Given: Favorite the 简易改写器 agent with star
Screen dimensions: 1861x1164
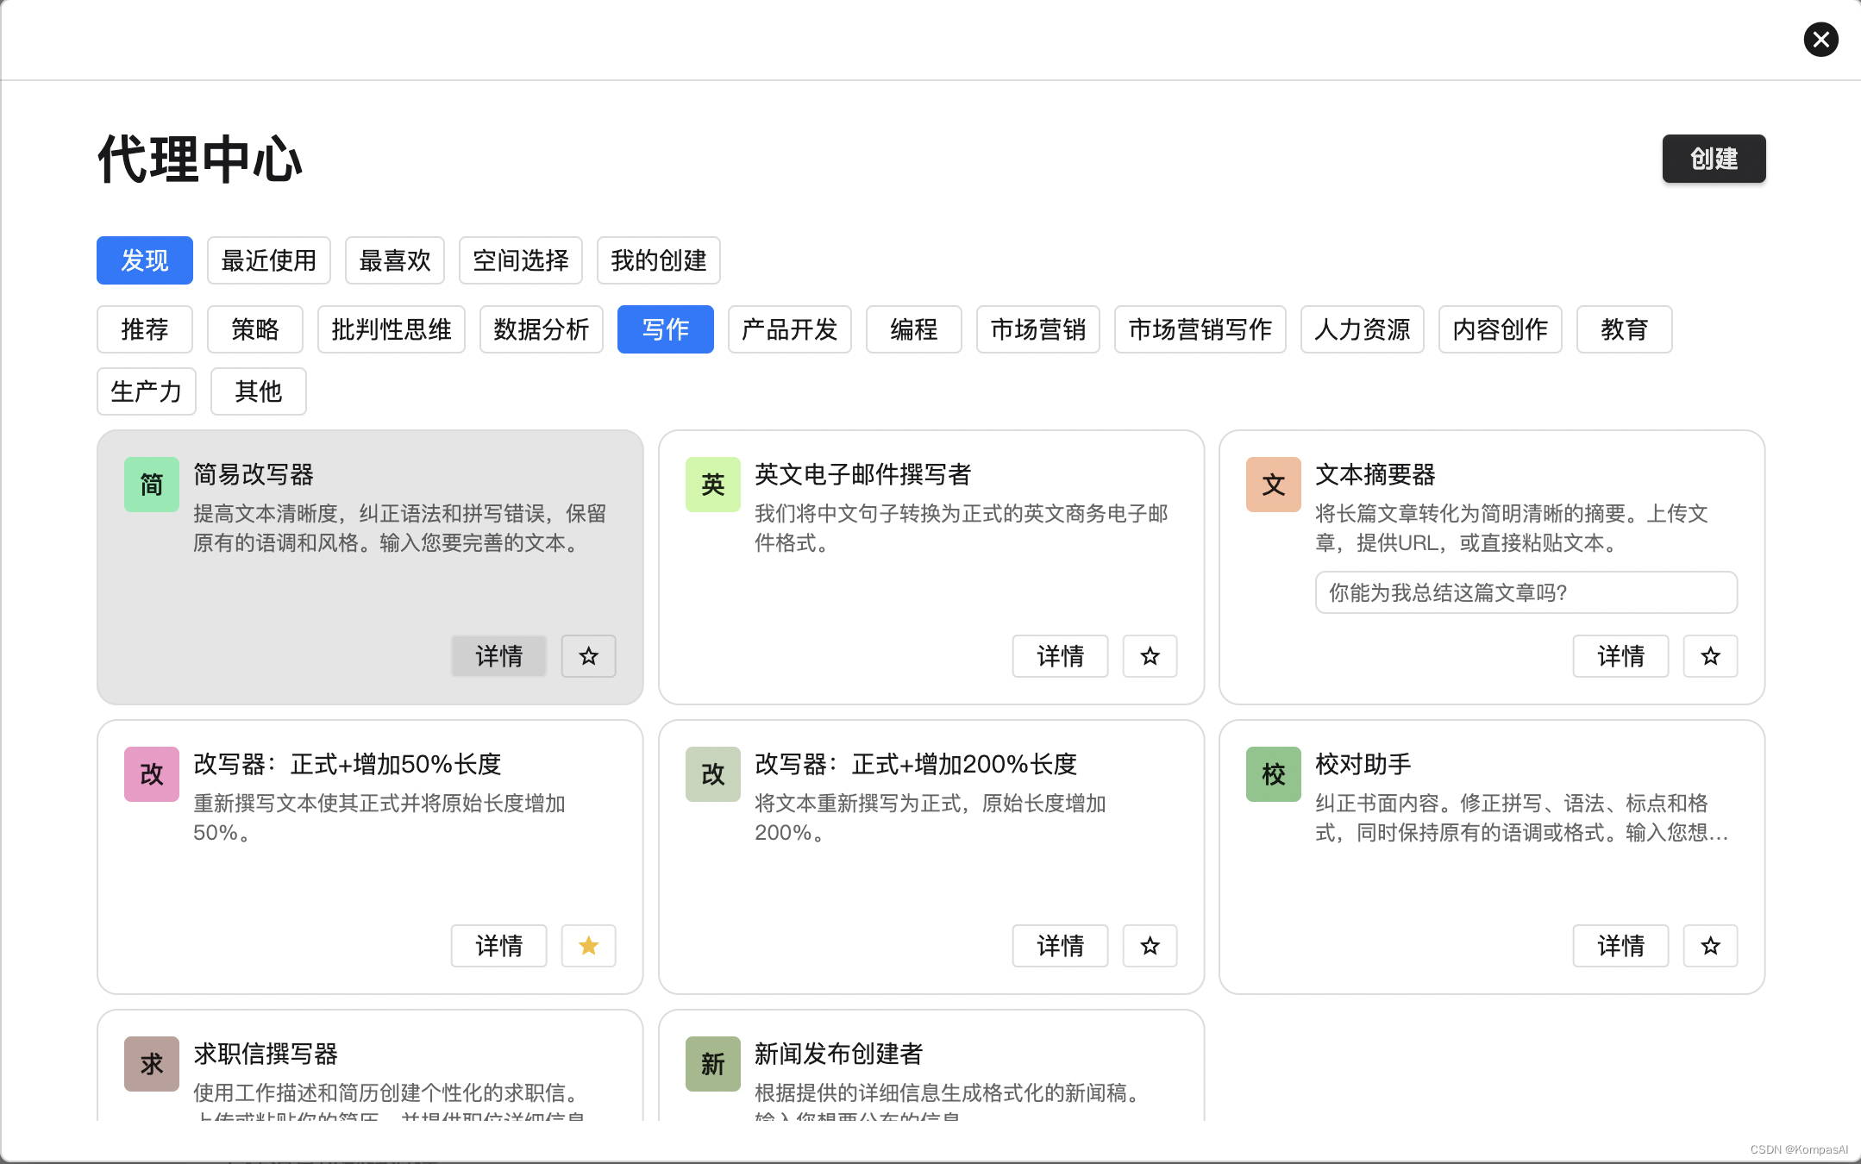Looking at the screenshot, I should tap(588, 656).
